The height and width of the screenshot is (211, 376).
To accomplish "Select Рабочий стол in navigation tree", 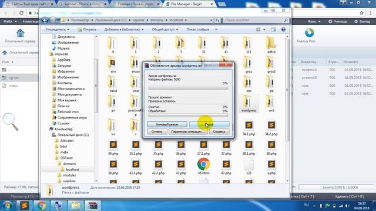I will [68, 112].
